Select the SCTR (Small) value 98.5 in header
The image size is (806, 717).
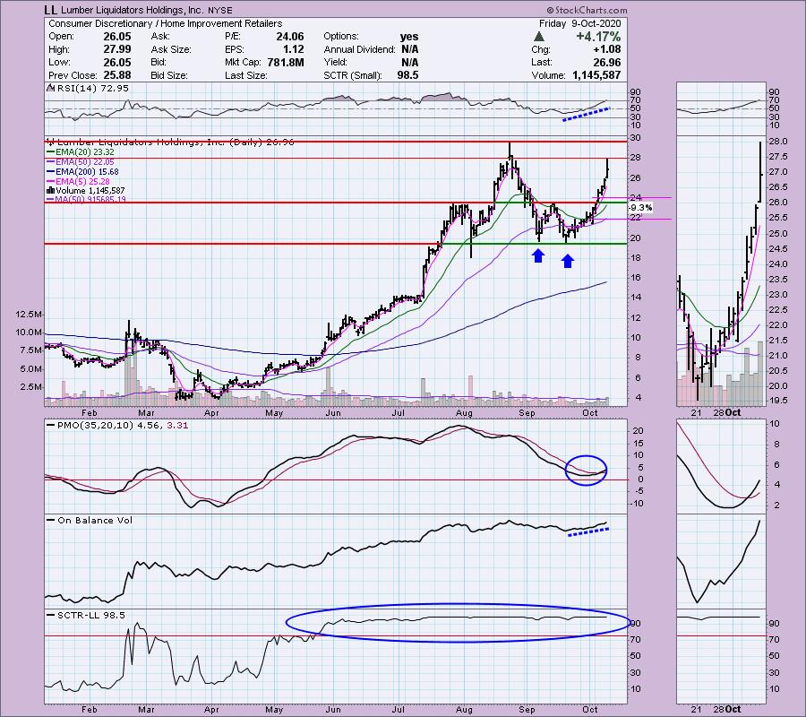(x=407, y=75)
